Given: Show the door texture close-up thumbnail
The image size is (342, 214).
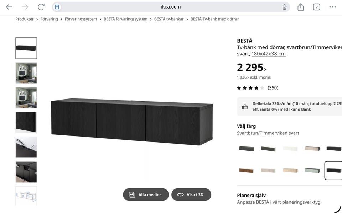Looking at the screenshot, I should tap(26, 122).
